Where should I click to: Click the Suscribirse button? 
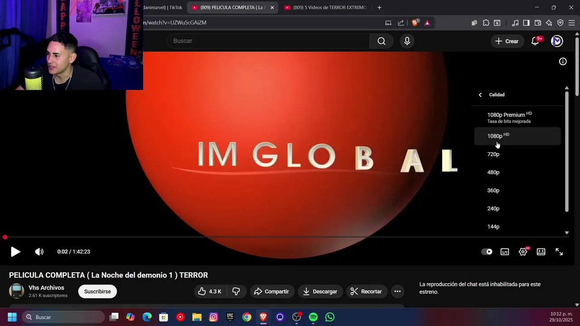pos(97,292)
